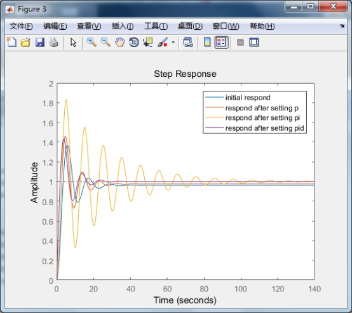
Task: Open the 文件(F) menu
Action: point(21,26)
